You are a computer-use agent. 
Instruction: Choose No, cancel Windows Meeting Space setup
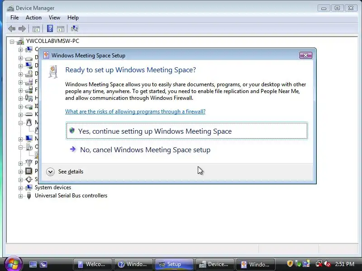tap(186, 150)
